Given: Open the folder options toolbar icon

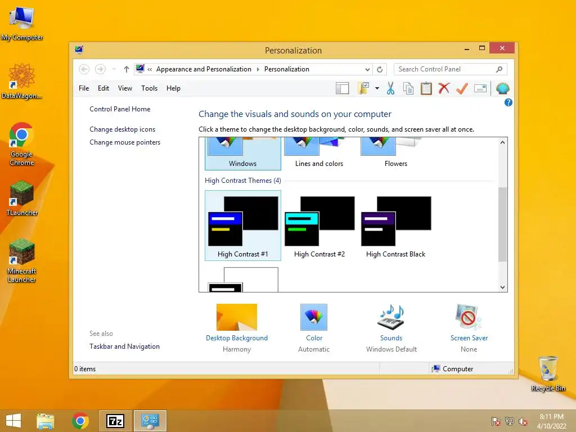Looking at the screenshot, I should point(363,88).
